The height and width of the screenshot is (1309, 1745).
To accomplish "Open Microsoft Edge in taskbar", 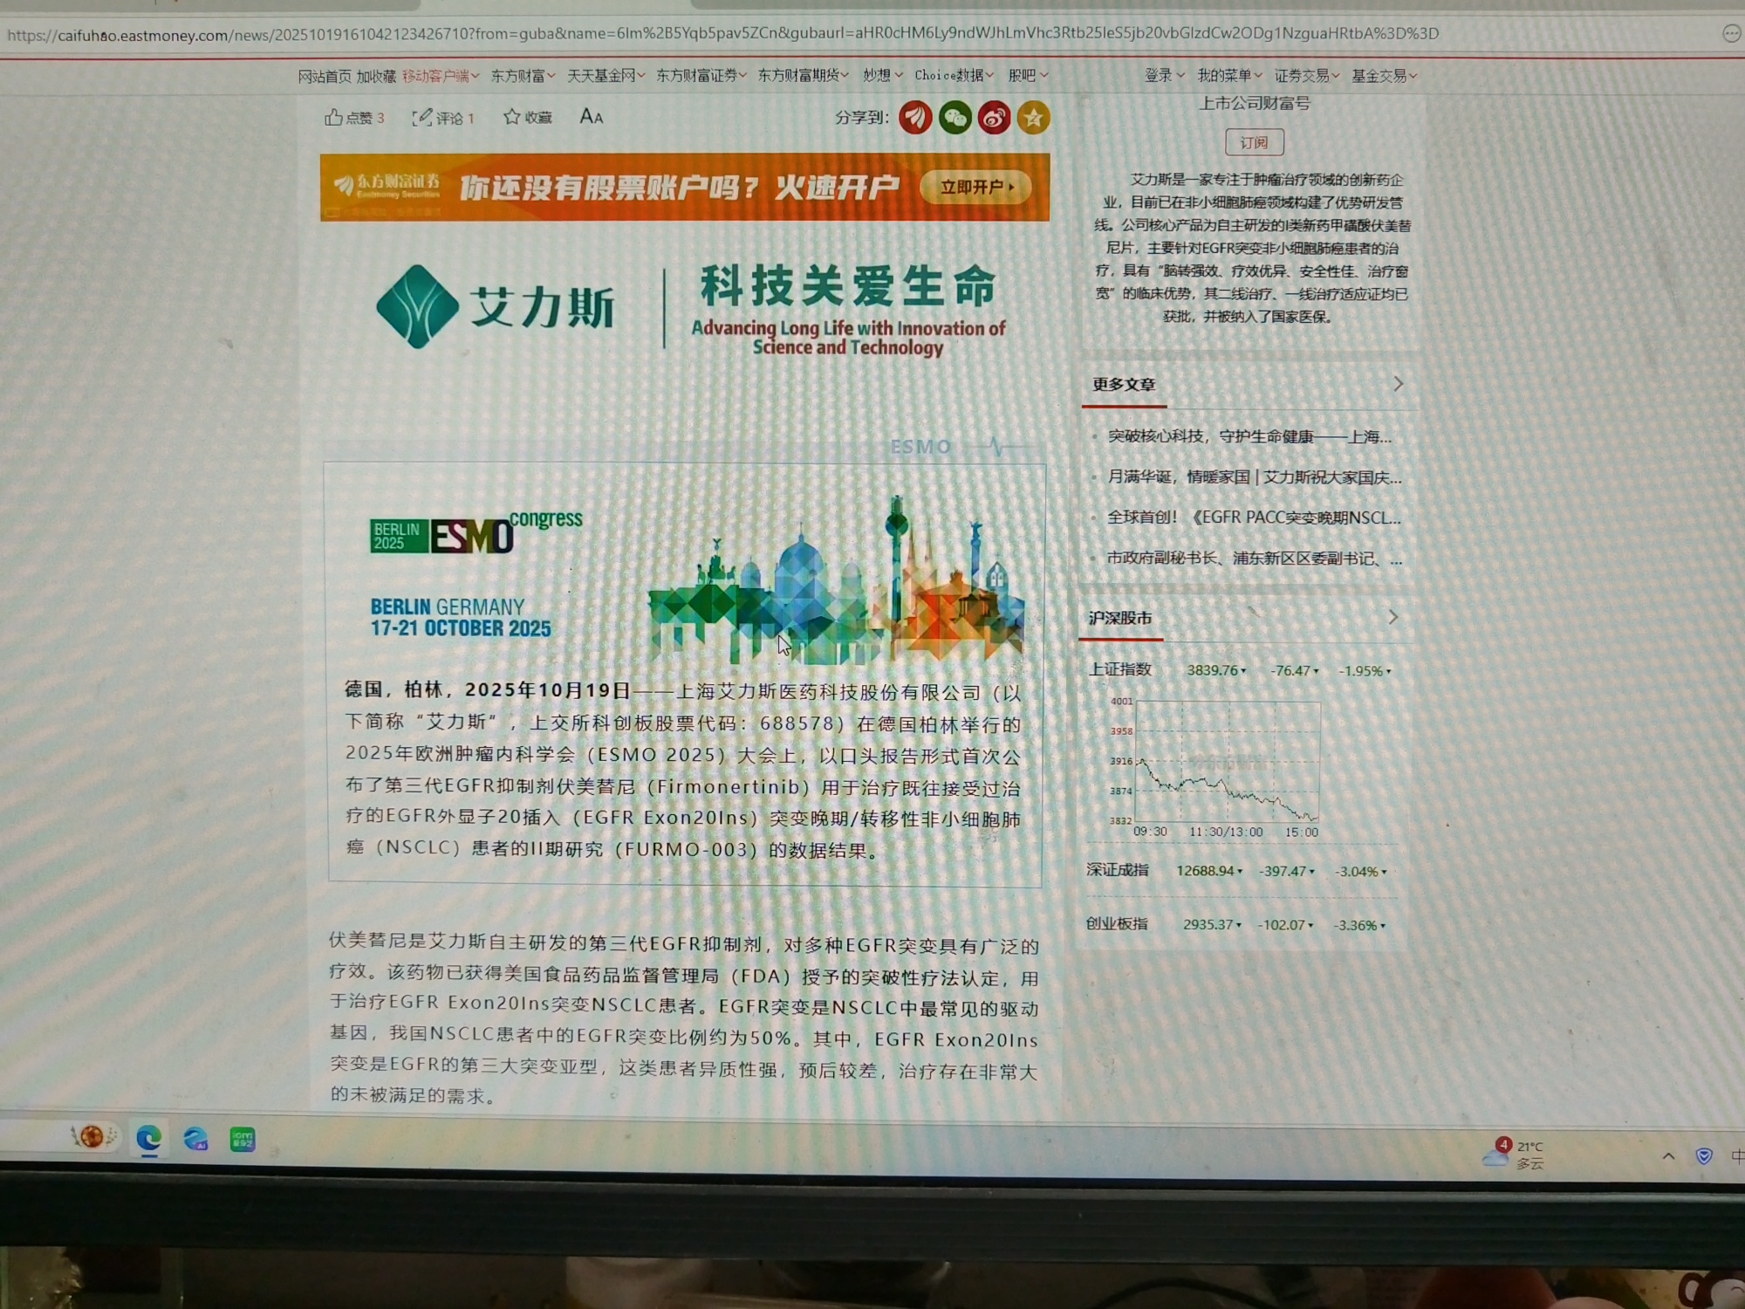I will tap(149, 1139).
